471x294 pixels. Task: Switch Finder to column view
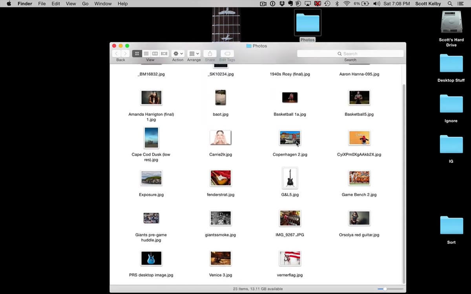(155, 53)
